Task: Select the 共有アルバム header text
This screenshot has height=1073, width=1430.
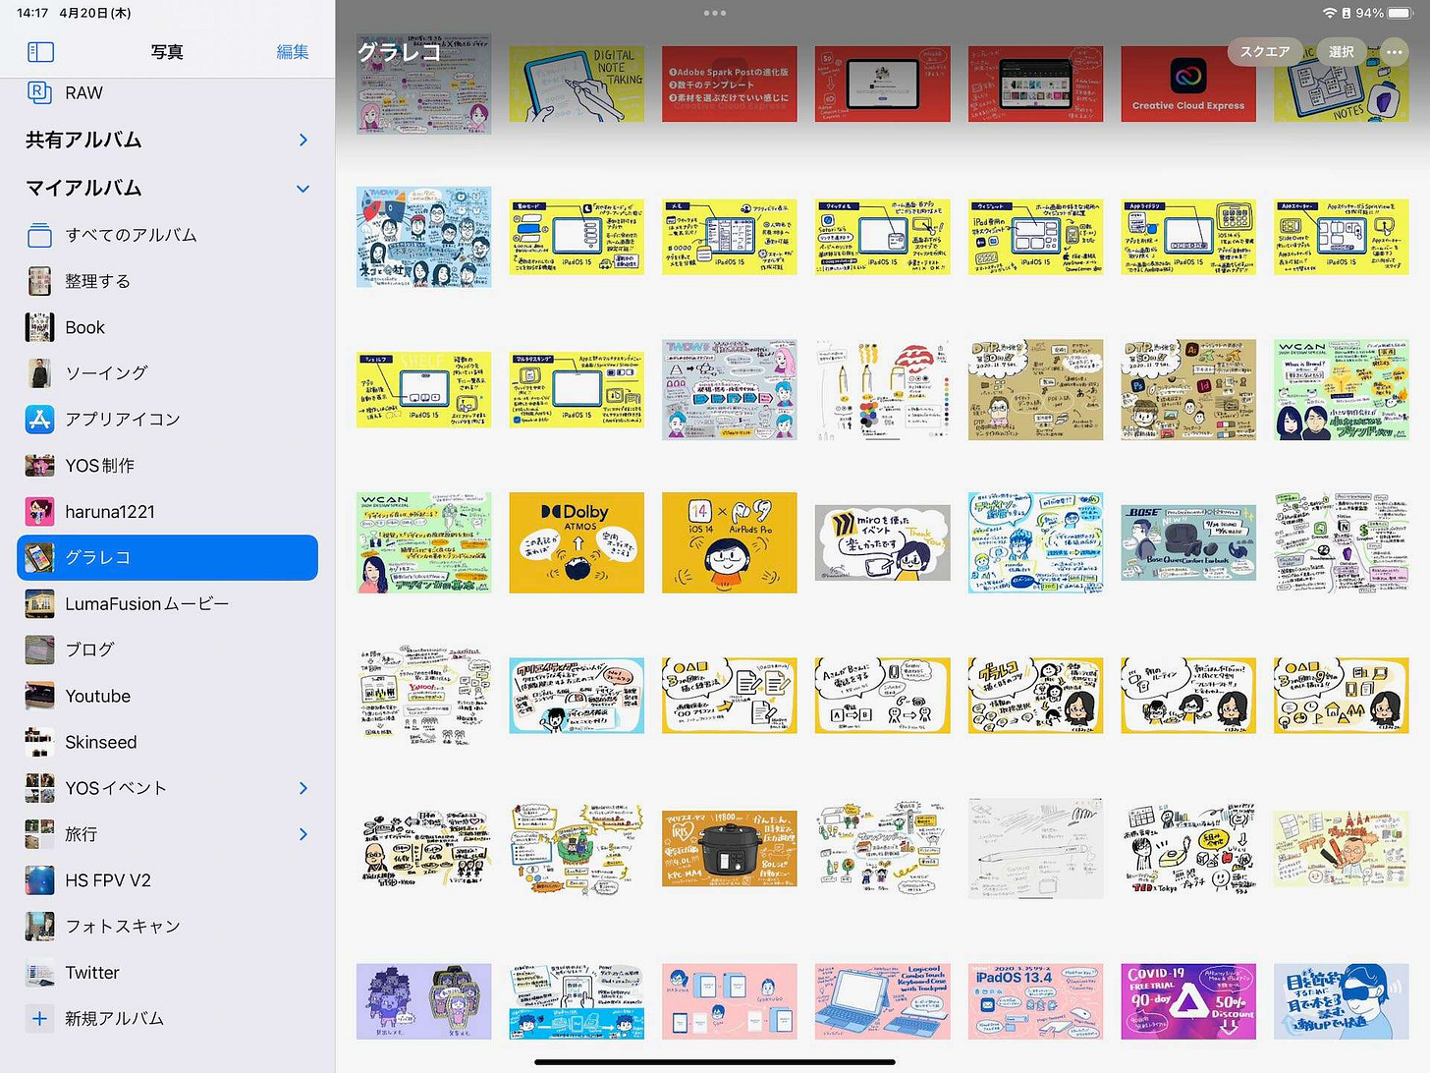Action: coord(83,141)
